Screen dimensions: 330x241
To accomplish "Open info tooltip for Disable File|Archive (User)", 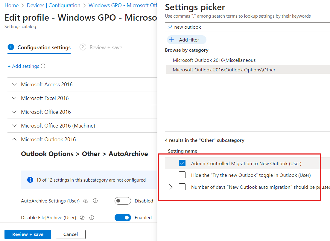I will tap(92, 218).
